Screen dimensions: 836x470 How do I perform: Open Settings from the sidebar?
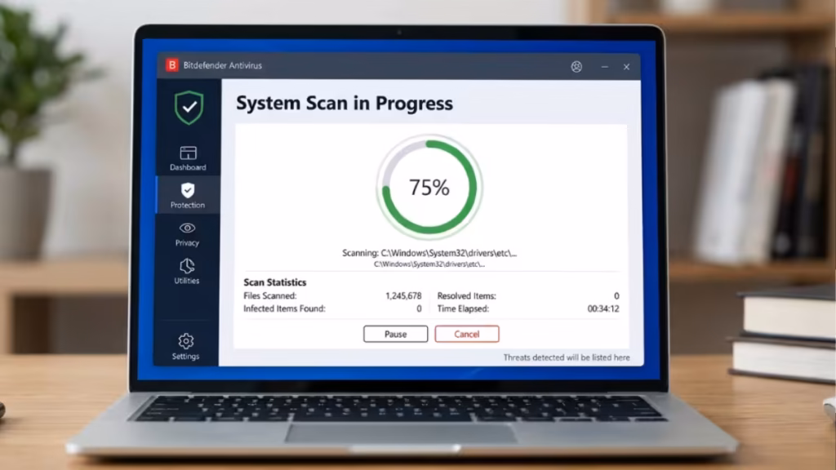185,346
